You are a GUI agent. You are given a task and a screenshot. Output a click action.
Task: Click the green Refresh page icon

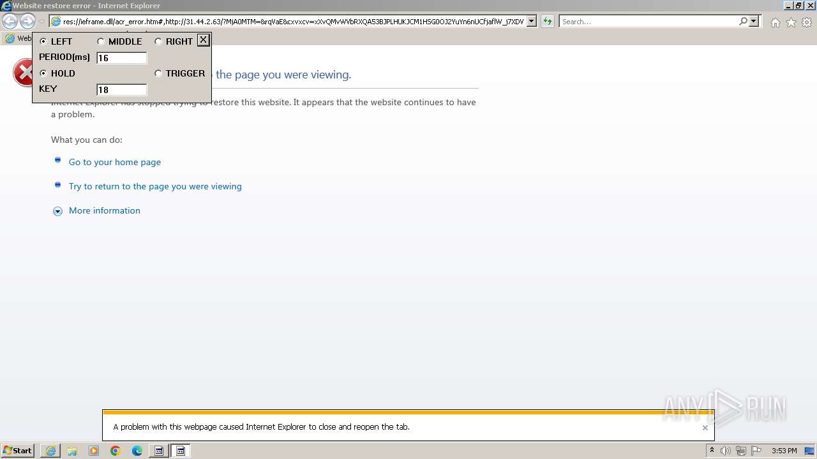(x=547, y=22)
